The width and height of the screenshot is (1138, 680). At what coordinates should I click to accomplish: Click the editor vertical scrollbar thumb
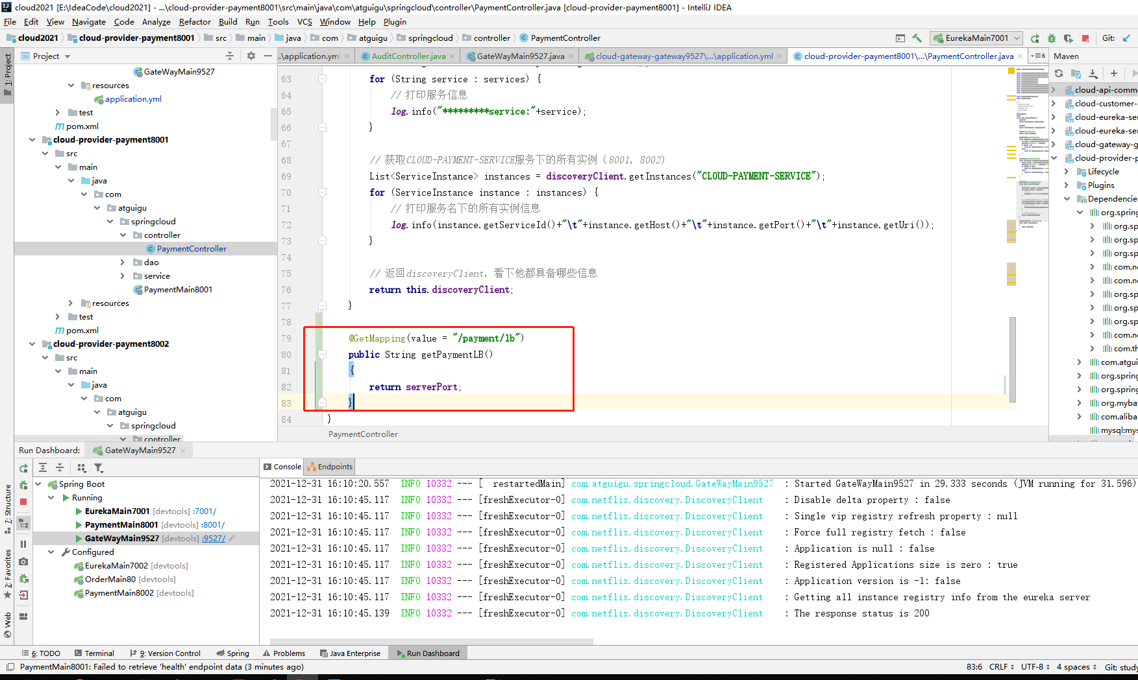pyautogui.click(x=1012, y=359)
